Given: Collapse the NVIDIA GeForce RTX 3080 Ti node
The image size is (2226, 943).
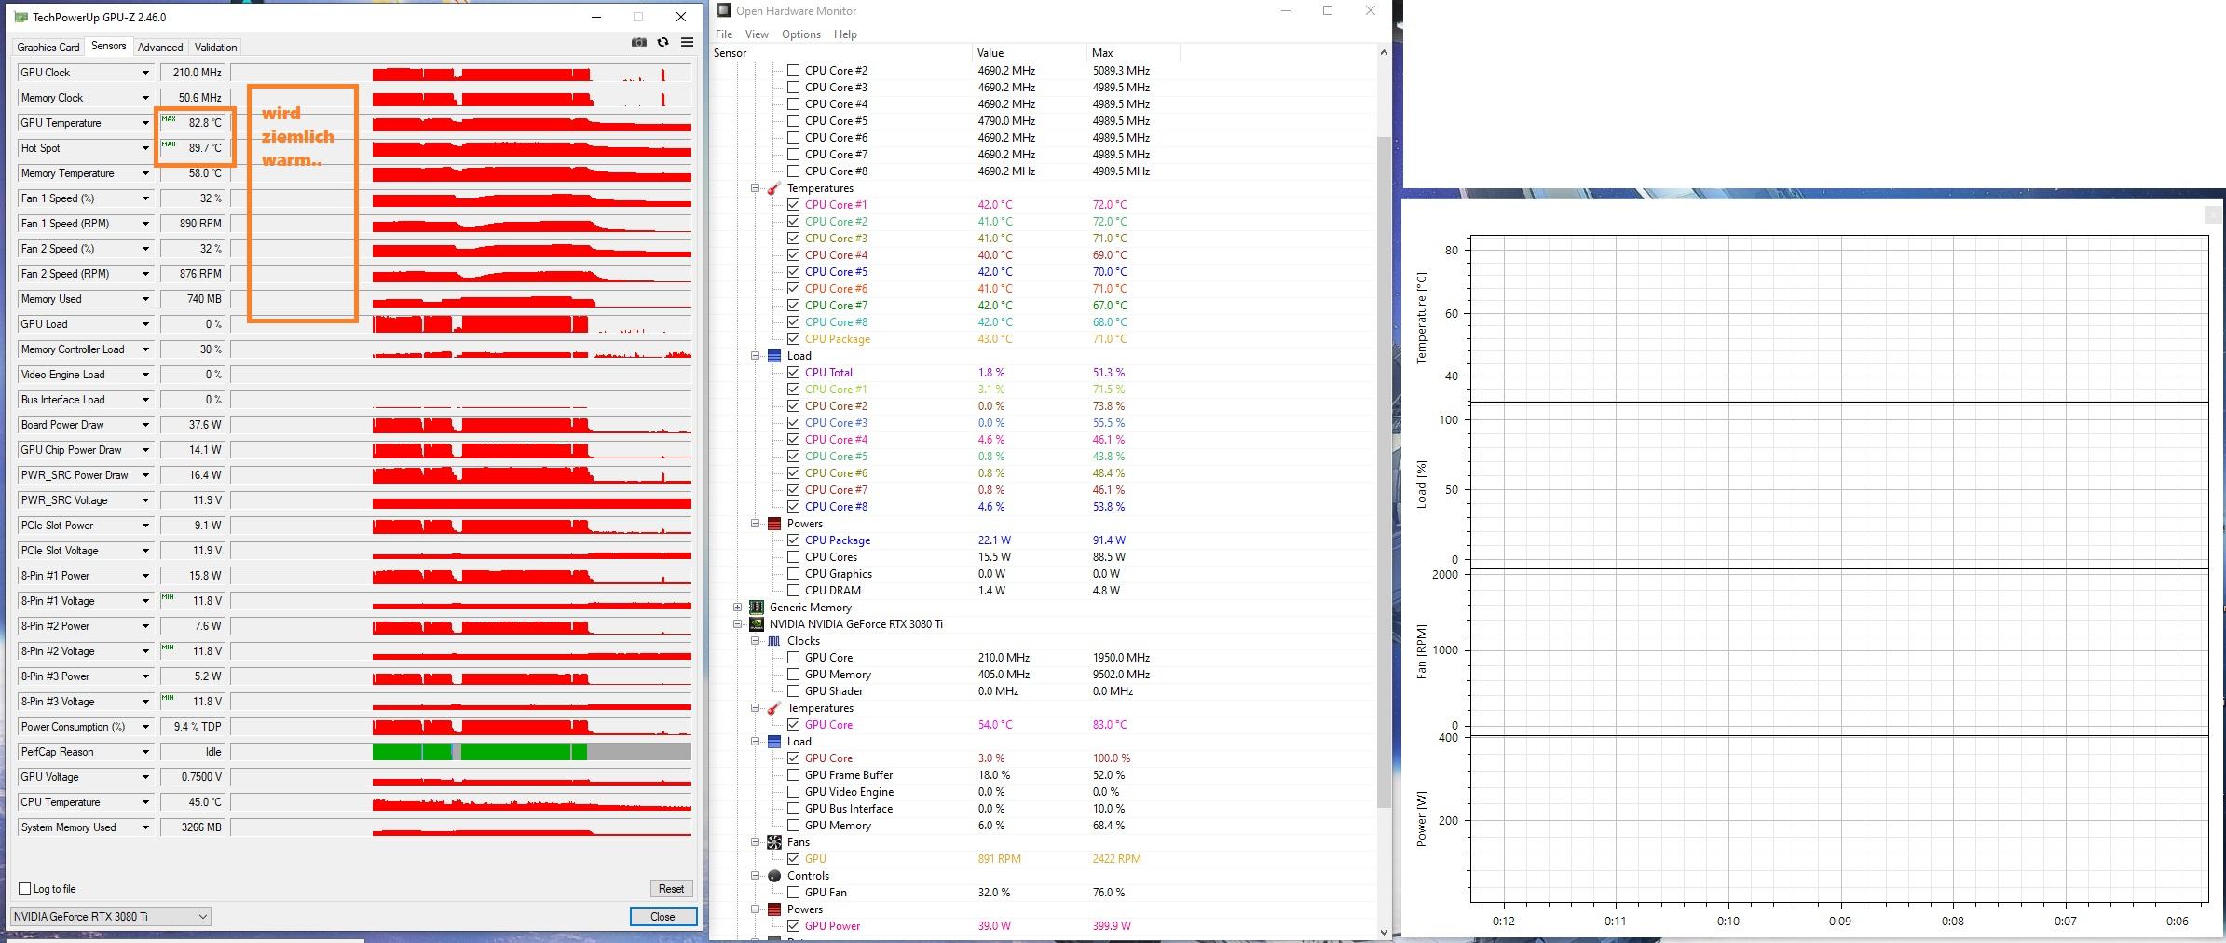Looking at the screenshot, I should [x=738, y=624].
